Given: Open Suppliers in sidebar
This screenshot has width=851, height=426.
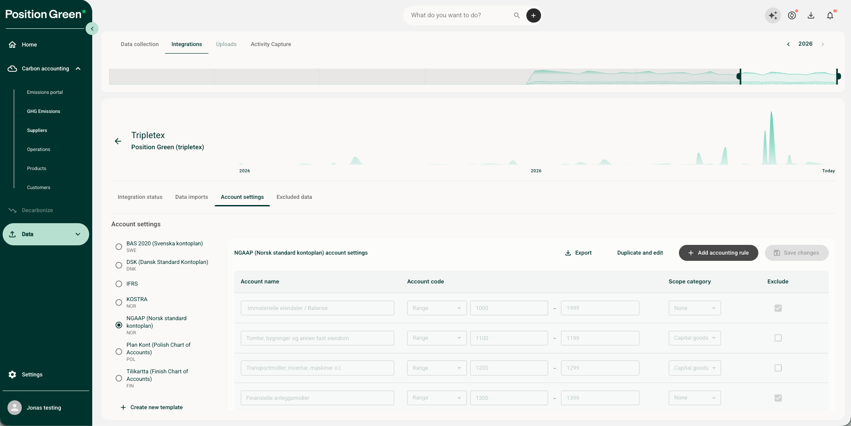Looking at the screenshot, I should 37,131.
